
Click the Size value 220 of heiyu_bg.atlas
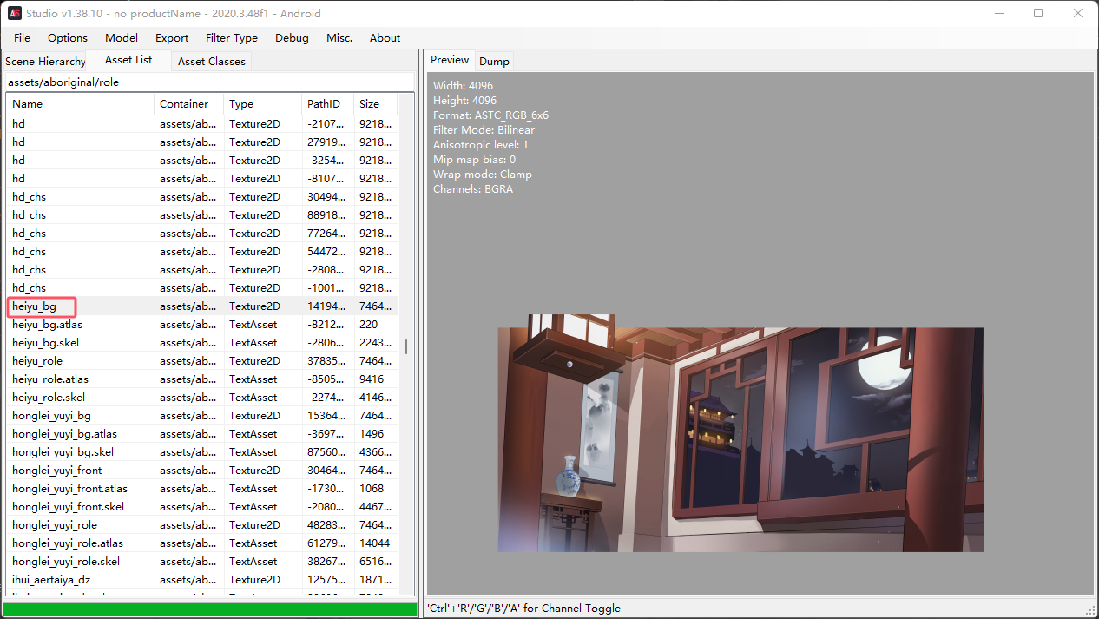368,325
